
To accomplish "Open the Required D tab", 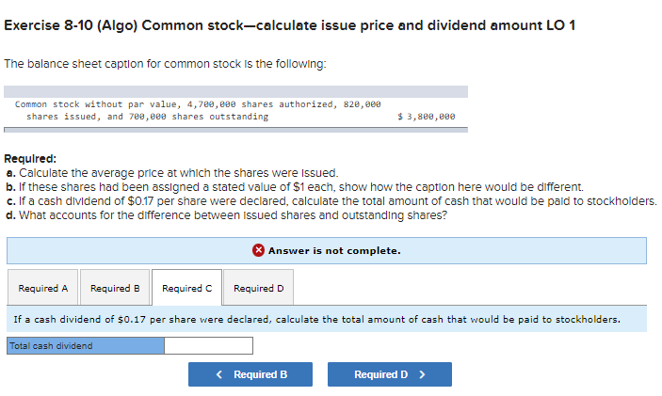I will pyautogui.click(x=258, y=288).
